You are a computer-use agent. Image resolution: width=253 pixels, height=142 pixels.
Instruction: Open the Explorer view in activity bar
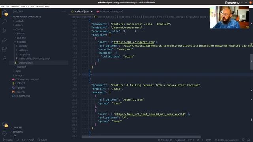point(4,13)
